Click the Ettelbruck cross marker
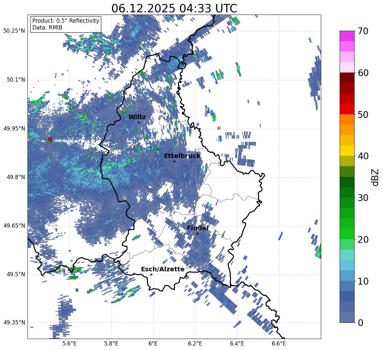383x350 pixels. click(x=174, y=161)
